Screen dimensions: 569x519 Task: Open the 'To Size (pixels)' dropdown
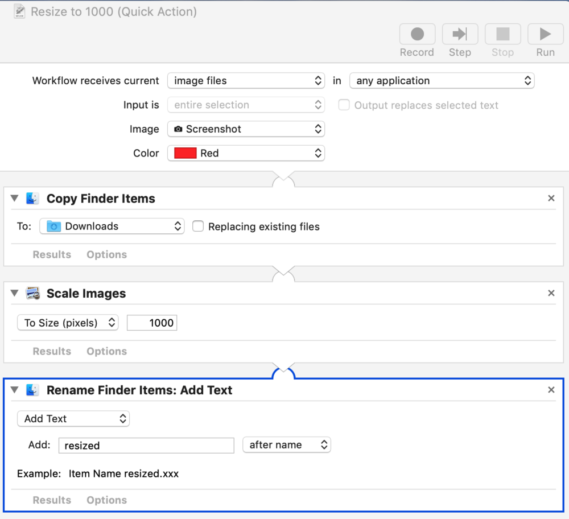(x=68, y=323)
